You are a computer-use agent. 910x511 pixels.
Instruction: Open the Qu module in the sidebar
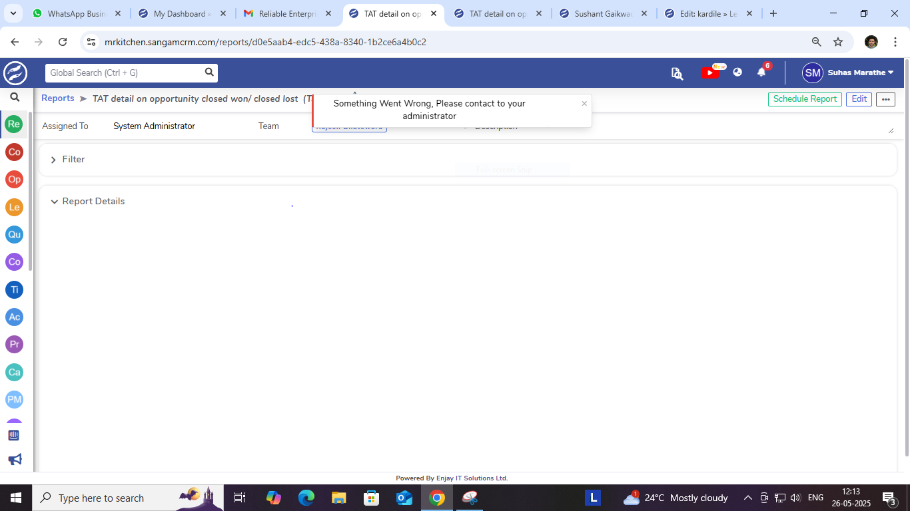pyautogui.click(x=14, y=234)
